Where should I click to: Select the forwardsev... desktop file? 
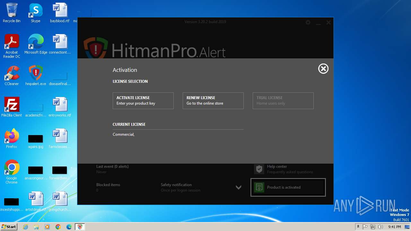[60, 173]
